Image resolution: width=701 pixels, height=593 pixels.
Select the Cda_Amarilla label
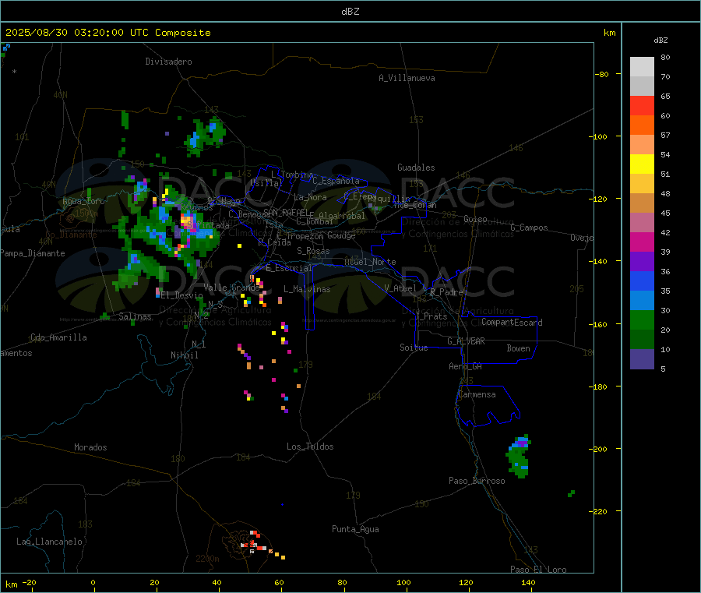[58, 337]
